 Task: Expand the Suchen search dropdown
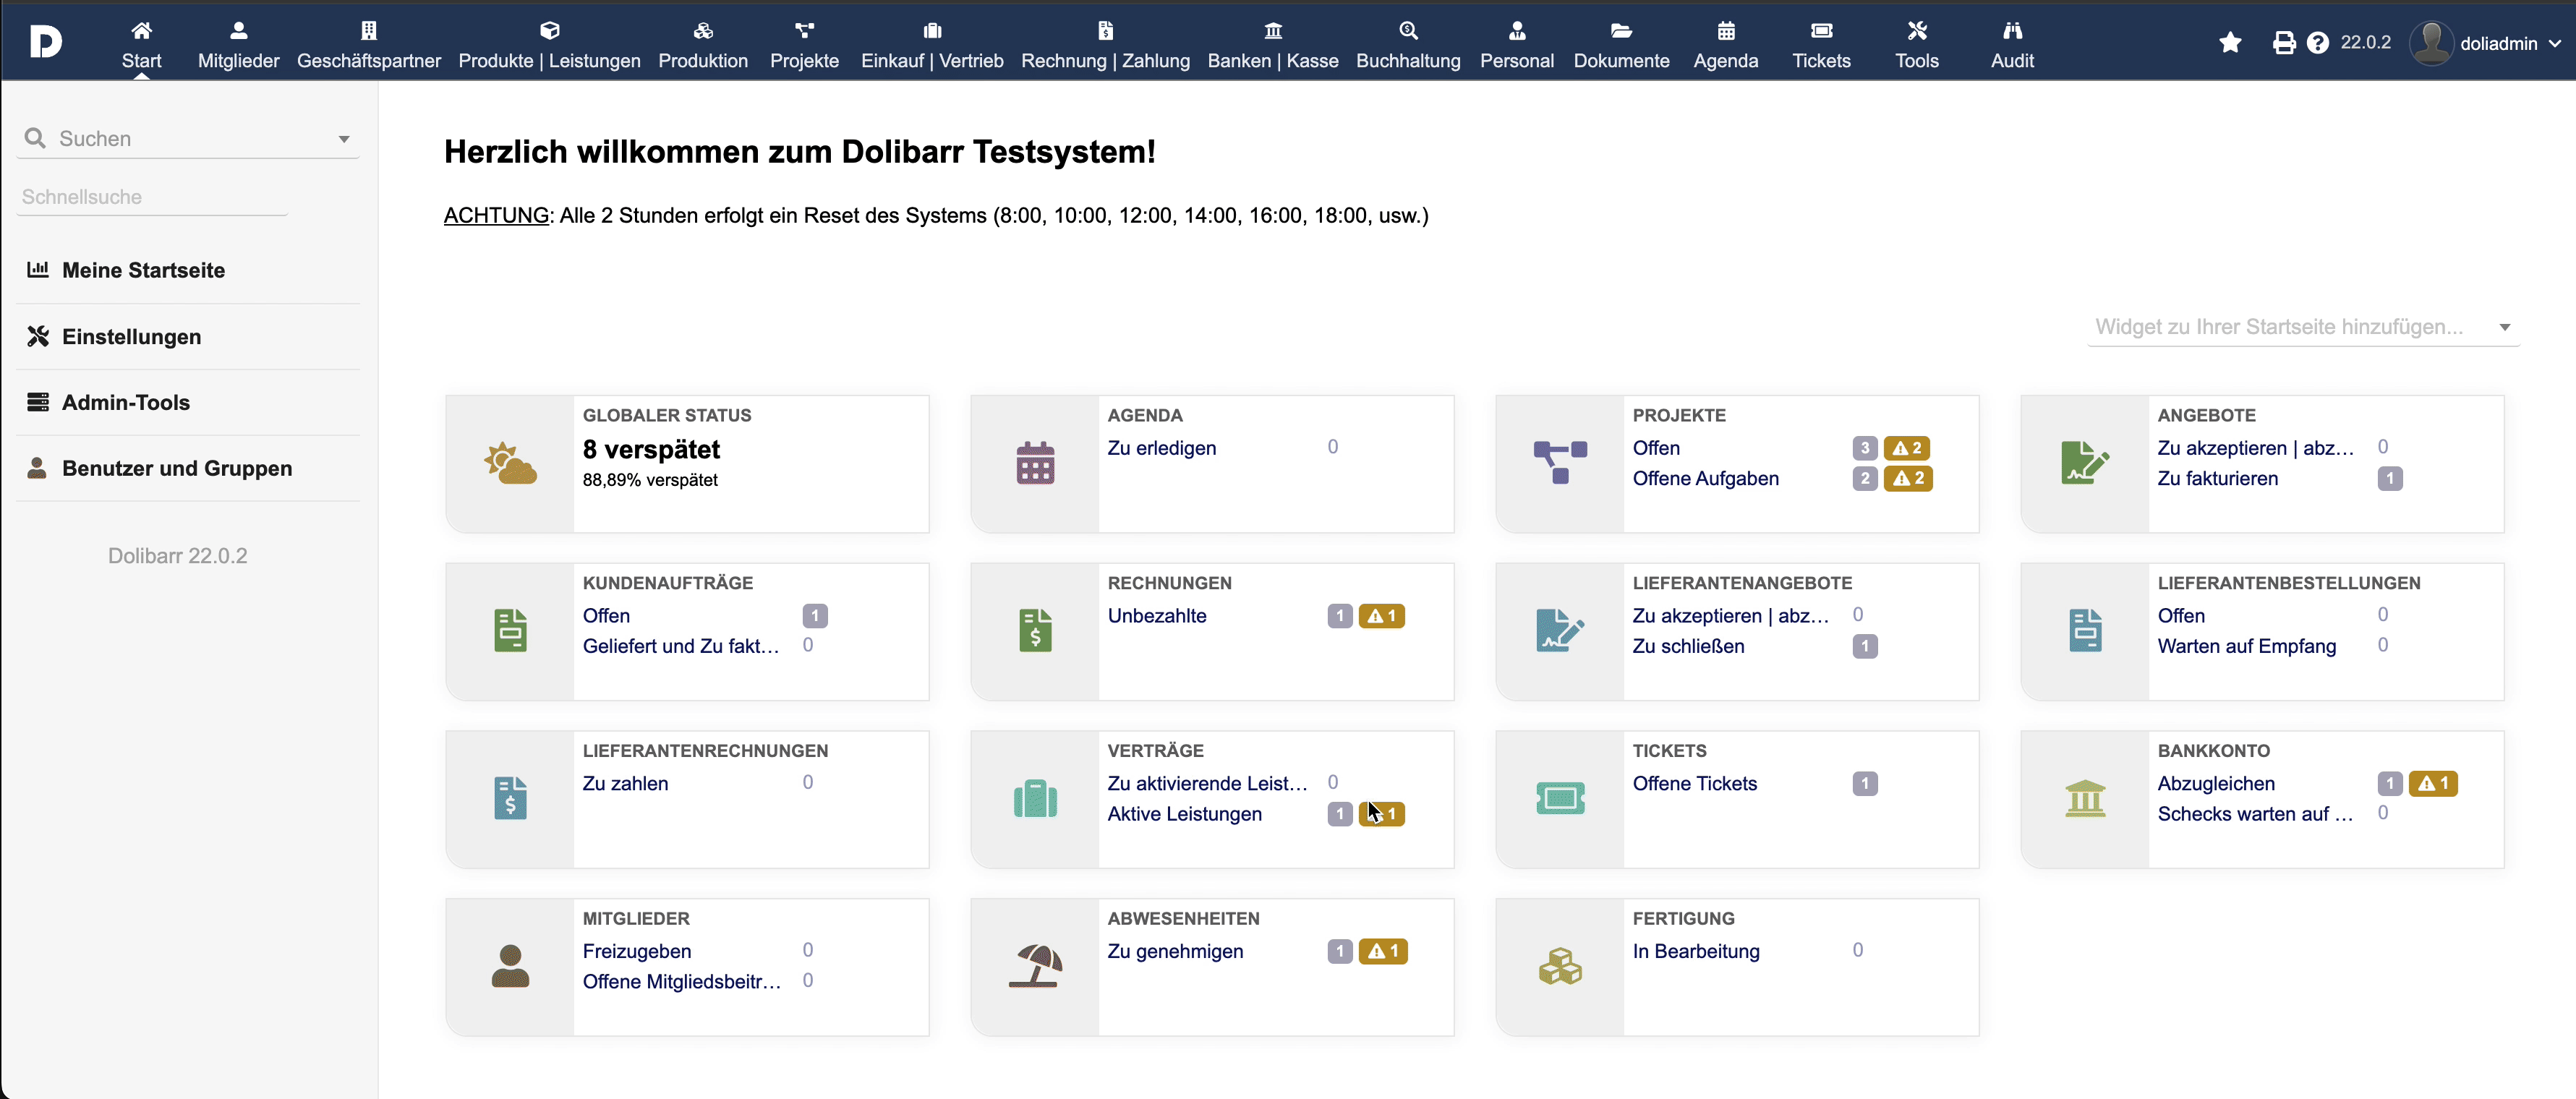pos(343,140)
